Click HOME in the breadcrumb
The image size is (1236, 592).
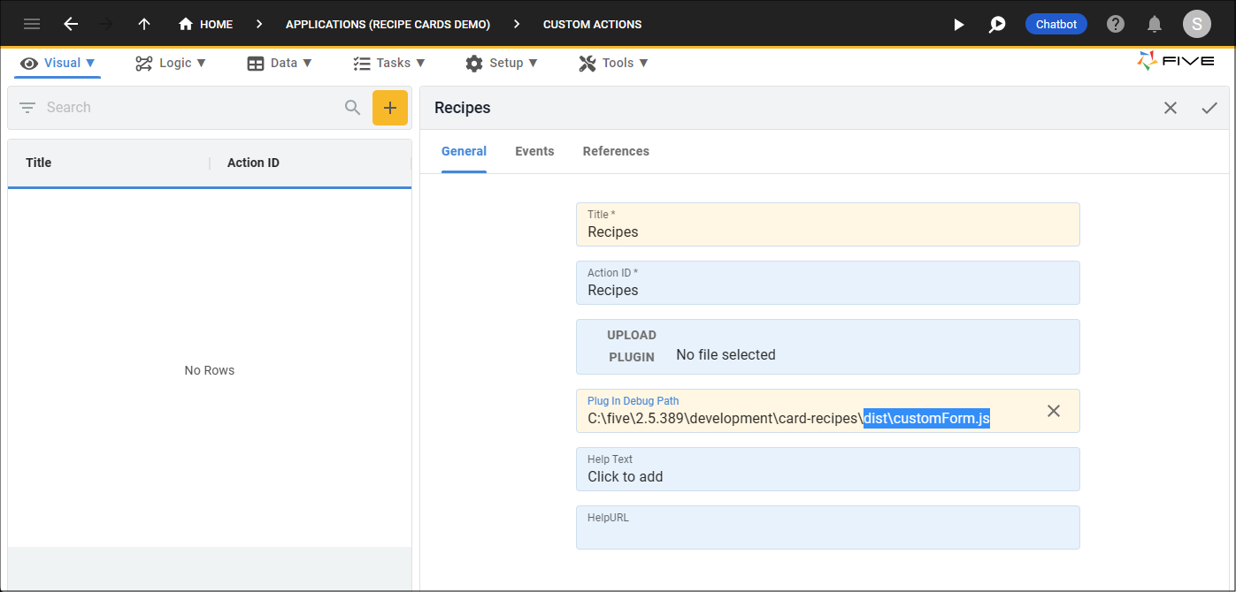coord(216,25)
